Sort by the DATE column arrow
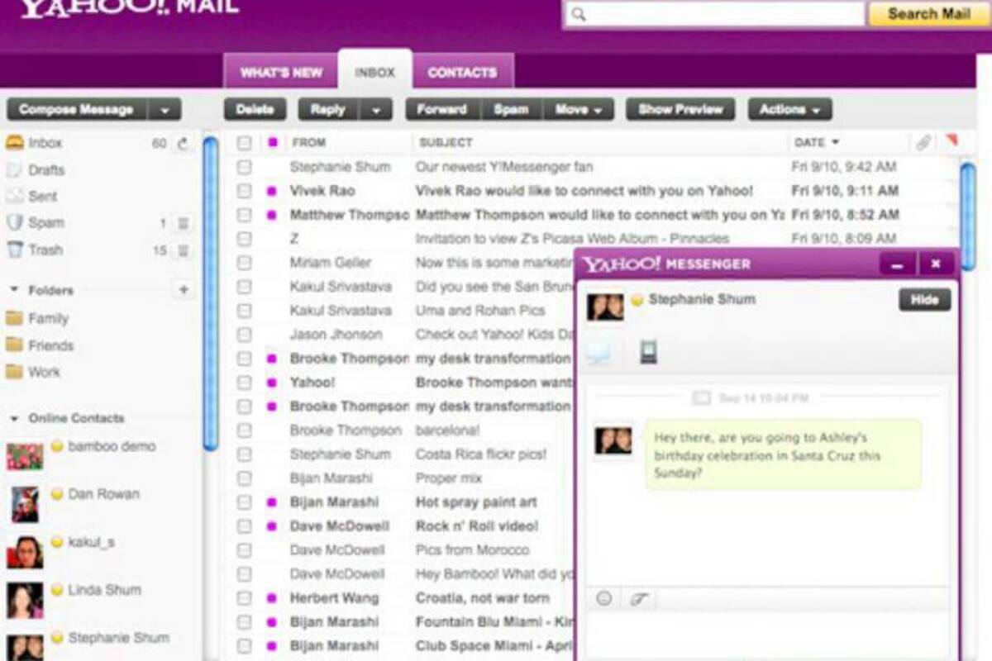 point(834,143)
